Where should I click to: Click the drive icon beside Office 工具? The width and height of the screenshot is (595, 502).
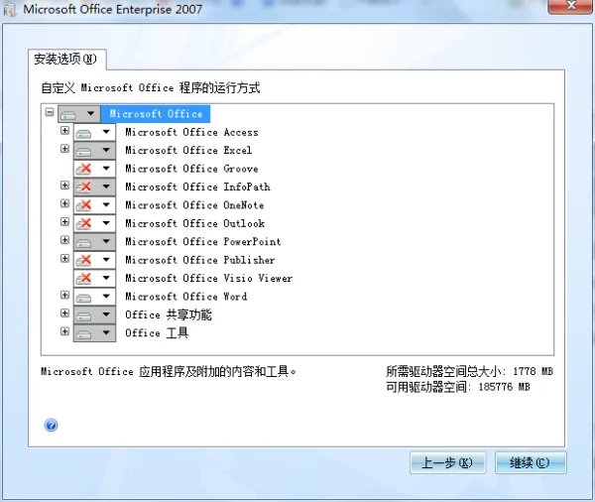pos(83,333)
